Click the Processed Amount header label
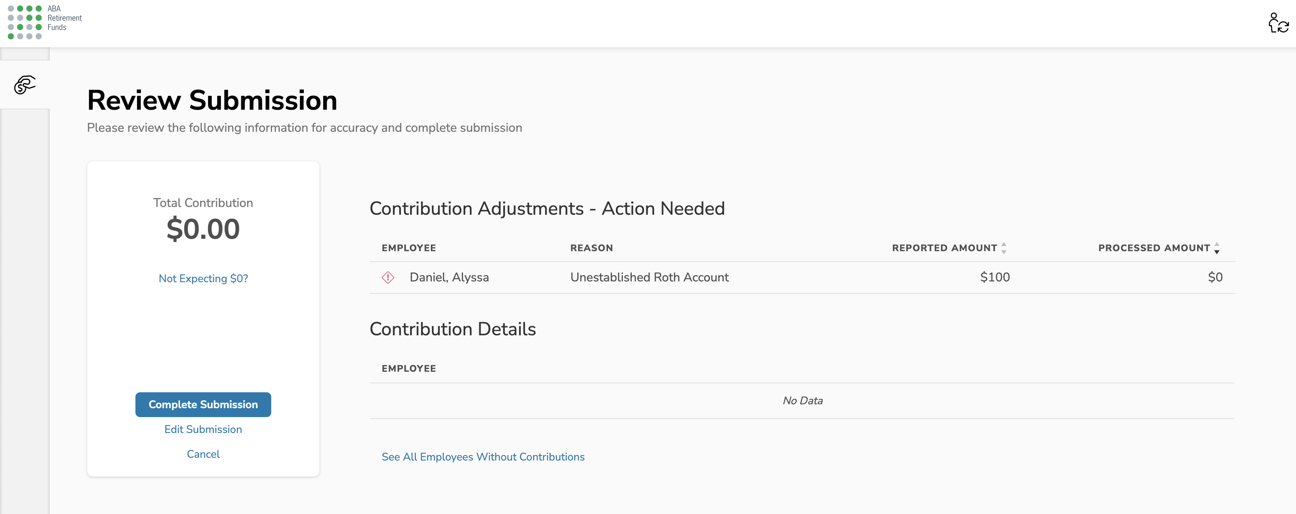The height and width of the screenshot is (514, 1296). pos(1154,248)
